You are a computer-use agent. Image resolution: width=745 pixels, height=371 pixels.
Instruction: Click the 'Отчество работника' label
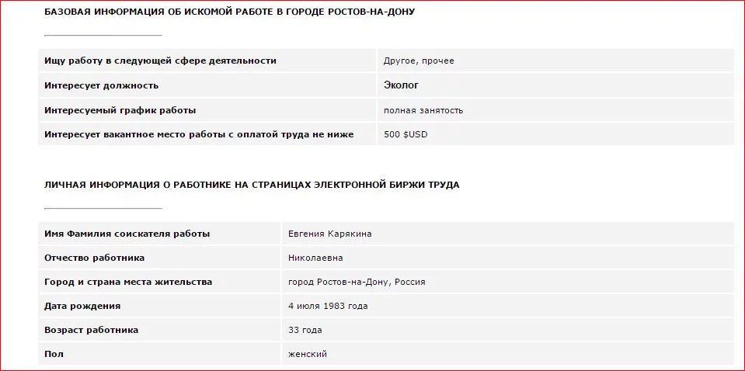[94, 258]
